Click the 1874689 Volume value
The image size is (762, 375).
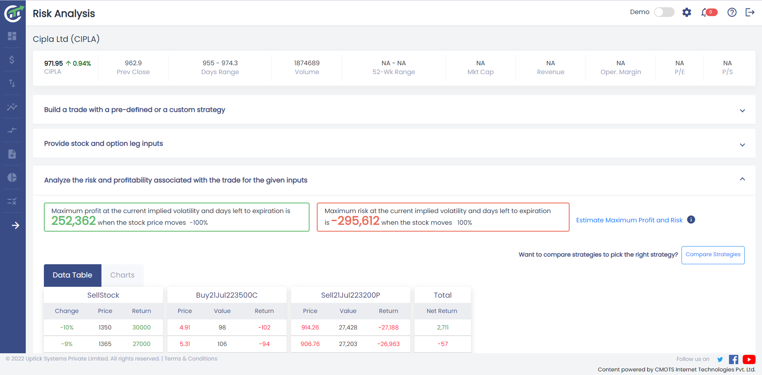click(307, 63)
